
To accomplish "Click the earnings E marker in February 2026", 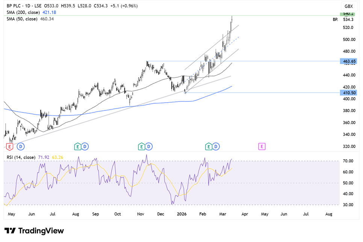I will tap(209, 146).
